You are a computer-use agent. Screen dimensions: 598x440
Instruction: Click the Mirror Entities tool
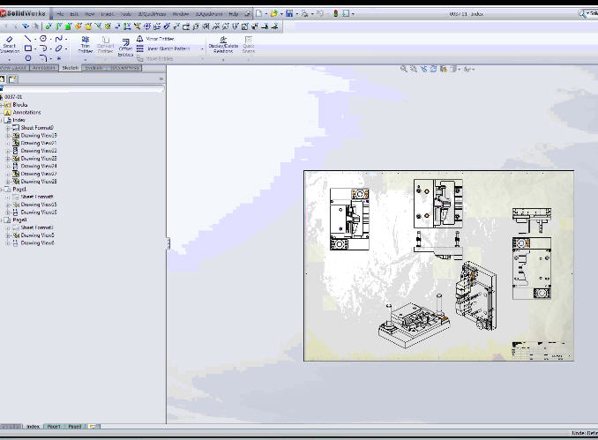click(155, 39)
